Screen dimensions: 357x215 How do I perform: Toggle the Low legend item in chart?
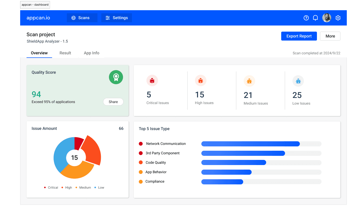[99, 187]
